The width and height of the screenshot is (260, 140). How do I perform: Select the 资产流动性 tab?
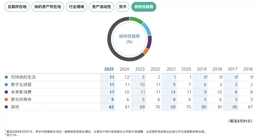tap(101, 7)
